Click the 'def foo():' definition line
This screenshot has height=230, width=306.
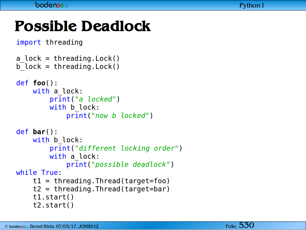[37, 83]
